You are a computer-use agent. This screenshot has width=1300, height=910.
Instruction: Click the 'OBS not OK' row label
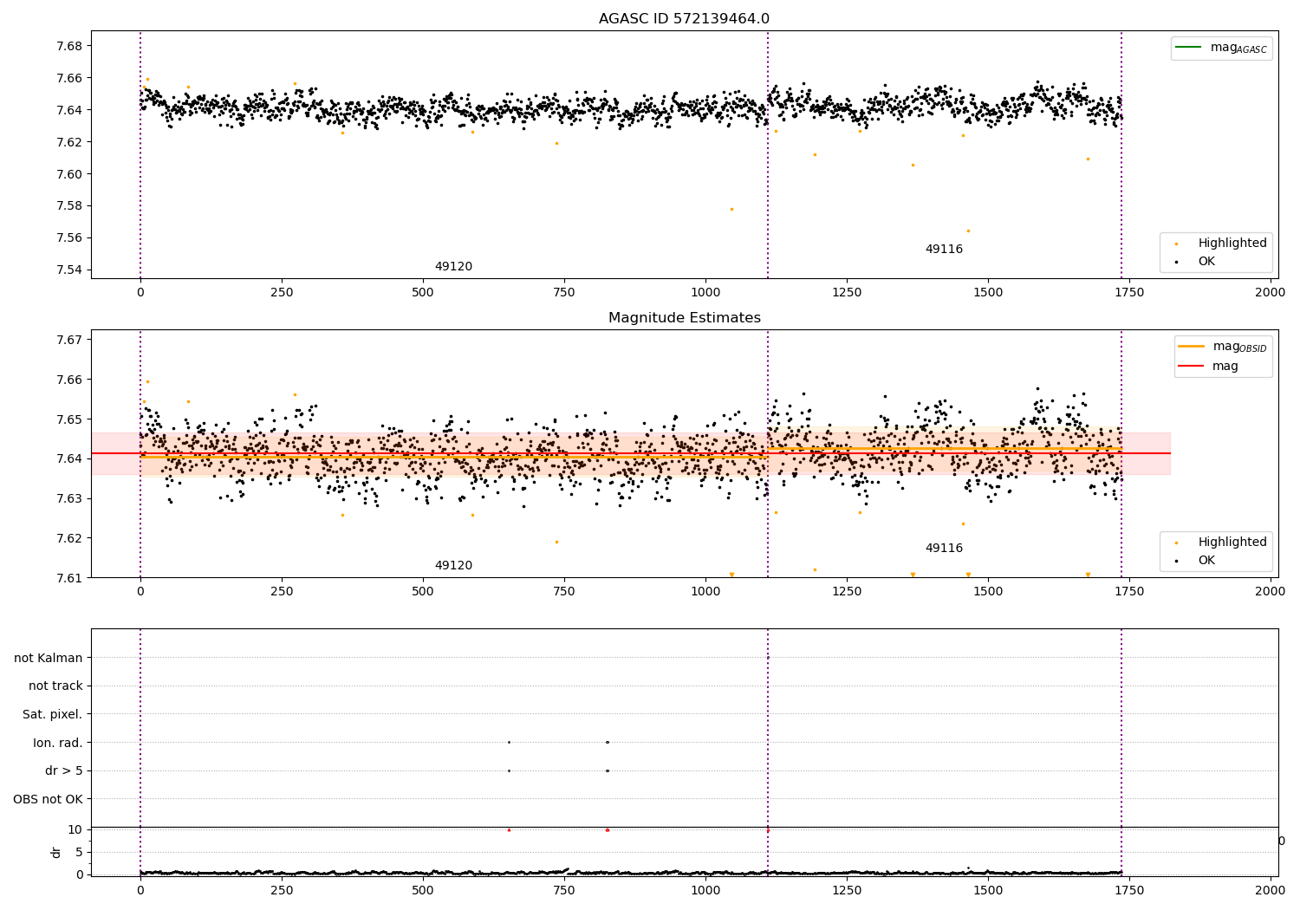(48, 799)
